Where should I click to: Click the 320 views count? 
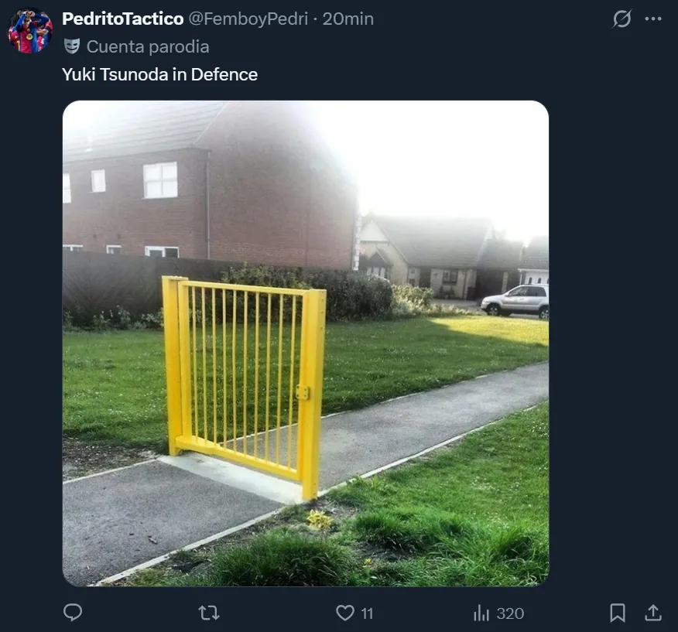[x=510, y=613]
